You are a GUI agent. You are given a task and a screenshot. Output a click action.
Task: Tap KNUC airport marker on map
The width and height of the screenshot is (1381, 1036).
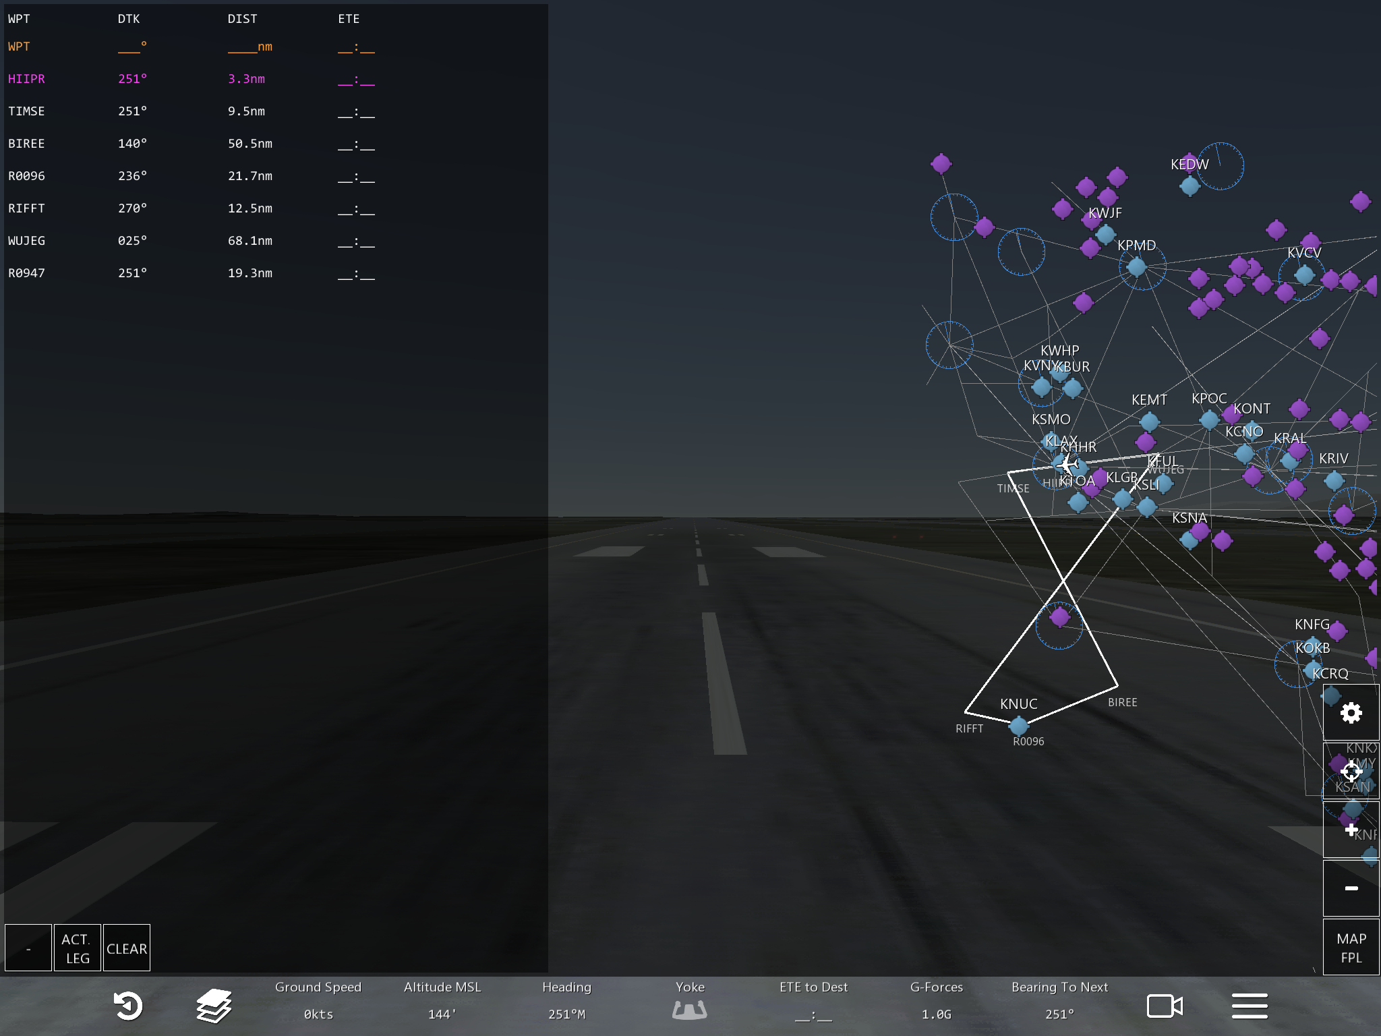[1018, 725]
